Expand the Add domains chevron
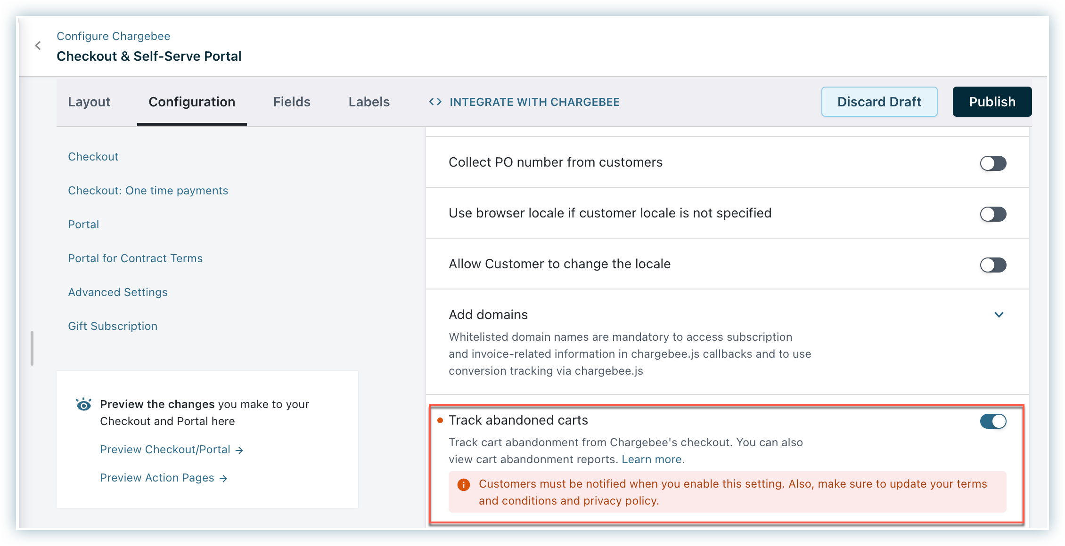The width and height of the screenshot is (1065, 546). pos(999,315)
